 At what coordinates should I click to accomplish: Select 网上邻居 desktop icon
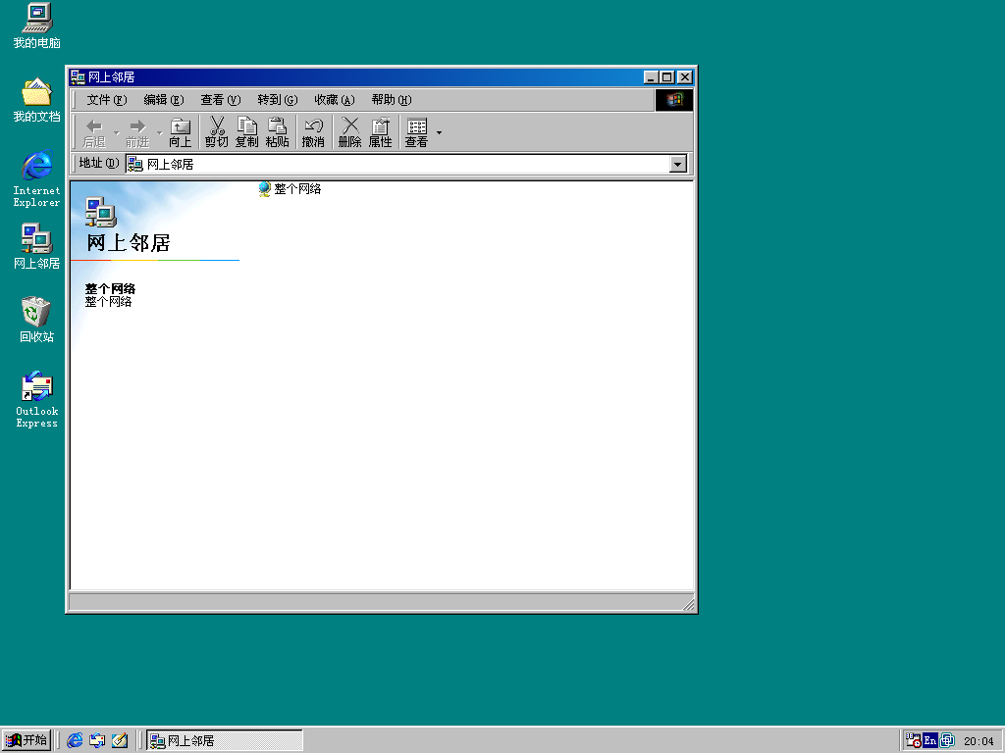pos(36,246)
